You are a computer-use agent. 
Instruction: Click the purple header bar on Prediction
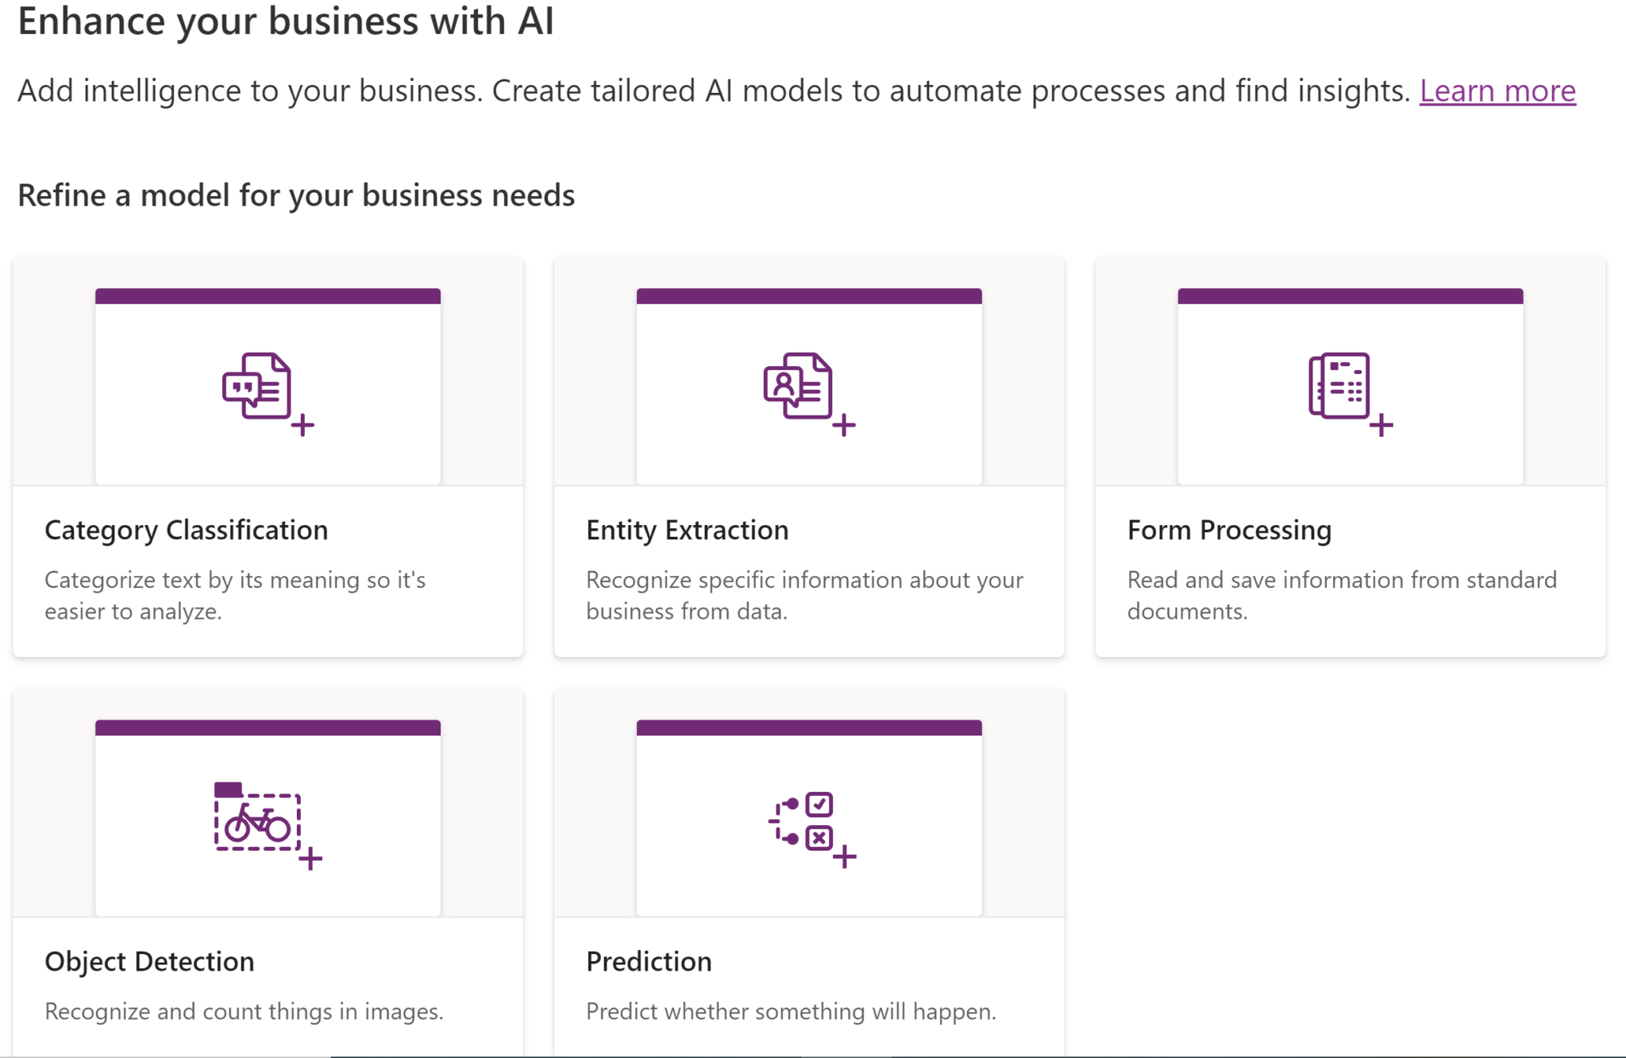coord(809,726)
